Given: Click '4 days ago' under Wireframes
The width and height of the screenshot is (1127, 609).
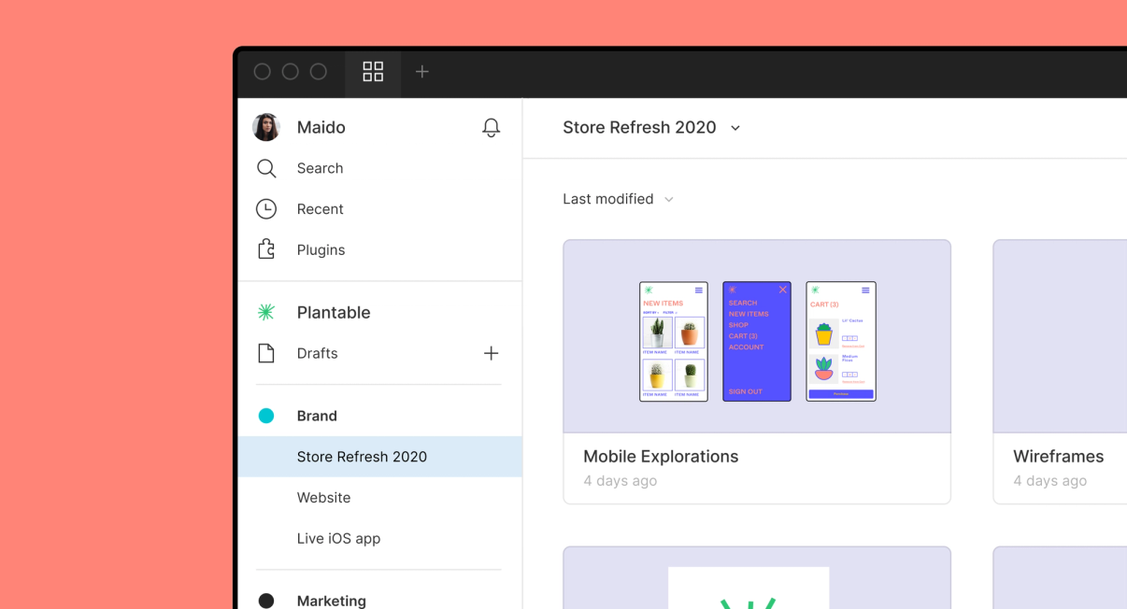Looking at the screenshot, I should coord(1050,481).
